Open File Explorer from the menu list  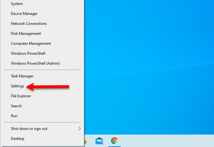[x=21, y=96]
